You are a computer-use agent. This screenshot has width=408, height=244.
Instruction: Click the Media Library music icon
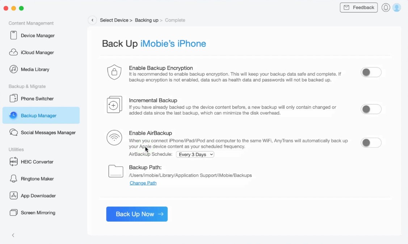click(x=13, y=69)
